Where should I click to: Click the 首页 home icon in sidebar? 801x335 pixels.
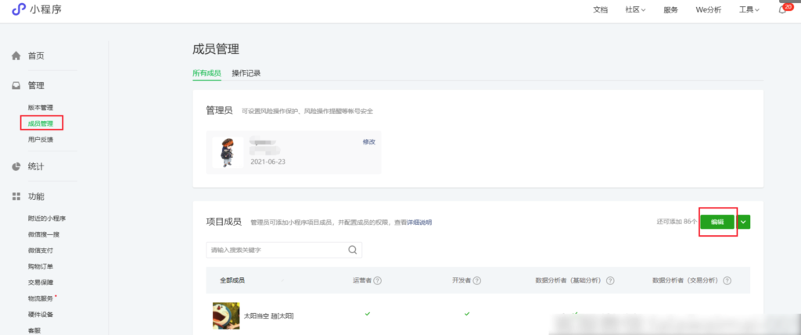coord(16,56)
